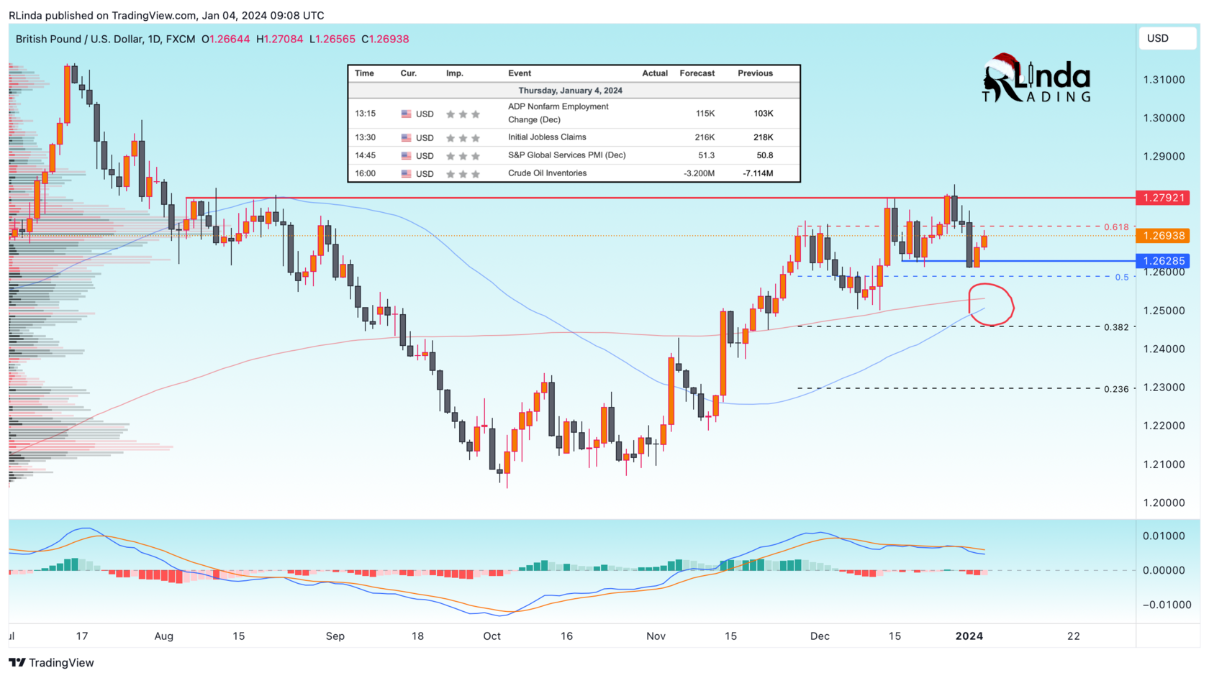Click the Event column header
This screenshot has width=1209, height=678.
point(520,73)
